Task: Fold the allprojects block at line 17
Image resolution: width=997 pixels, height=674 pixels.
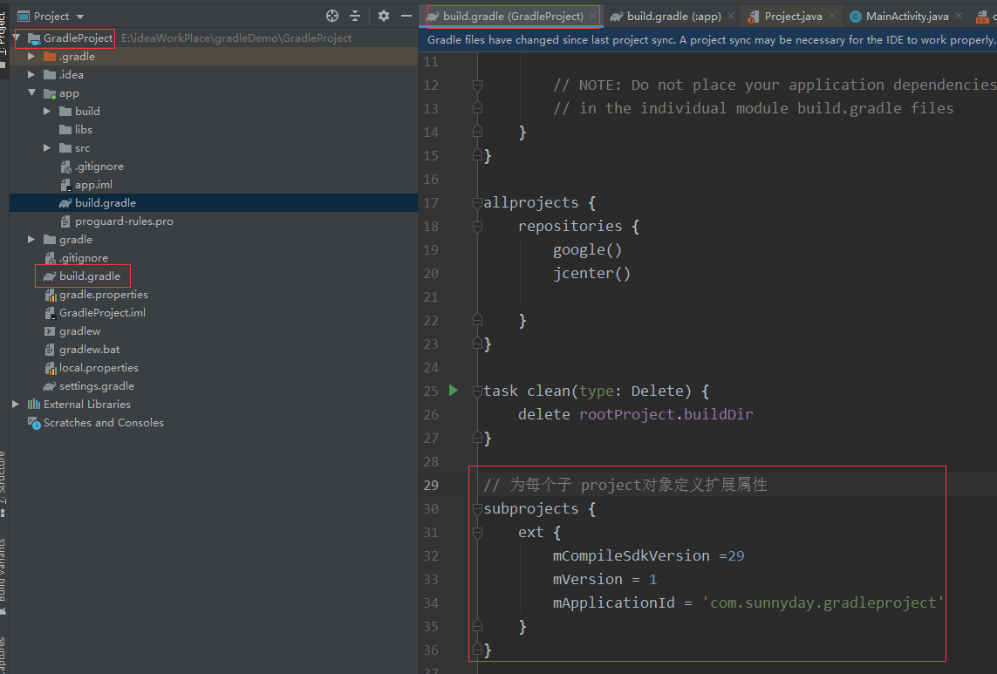Action: (x=477, y=203)
